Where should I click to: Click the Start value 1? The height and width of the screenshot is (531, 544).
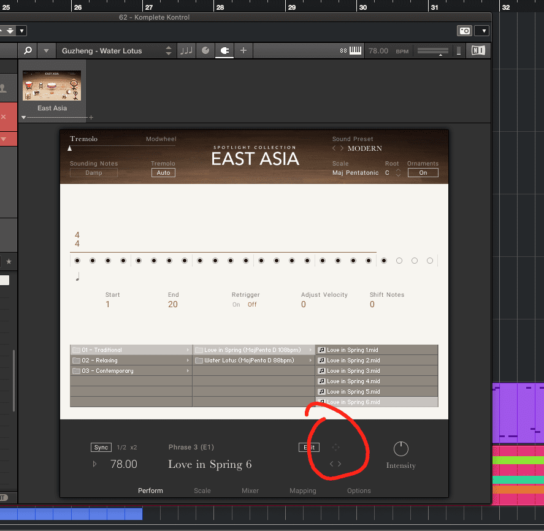point(107,305)
